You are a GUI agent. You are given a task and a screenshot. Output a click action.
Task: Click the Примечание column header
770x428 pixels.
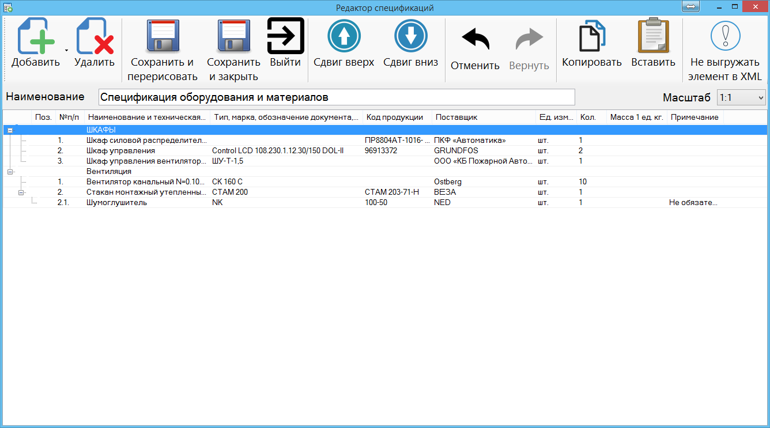[x=695, y=117]
